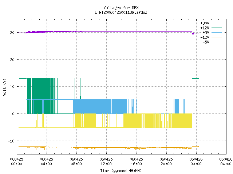This screenshot has height=174, width=233.
Task: Select the filename E_RT20060425001139.sfduZ
Action: tap(121, 12)
